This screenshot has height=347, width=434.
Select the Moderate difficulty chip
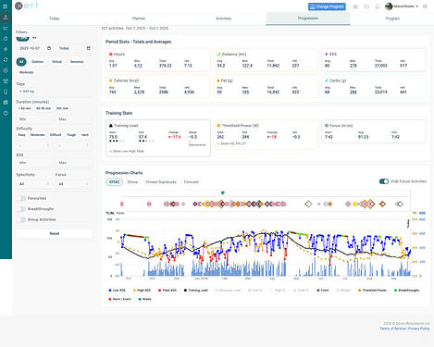pos(38,135)
